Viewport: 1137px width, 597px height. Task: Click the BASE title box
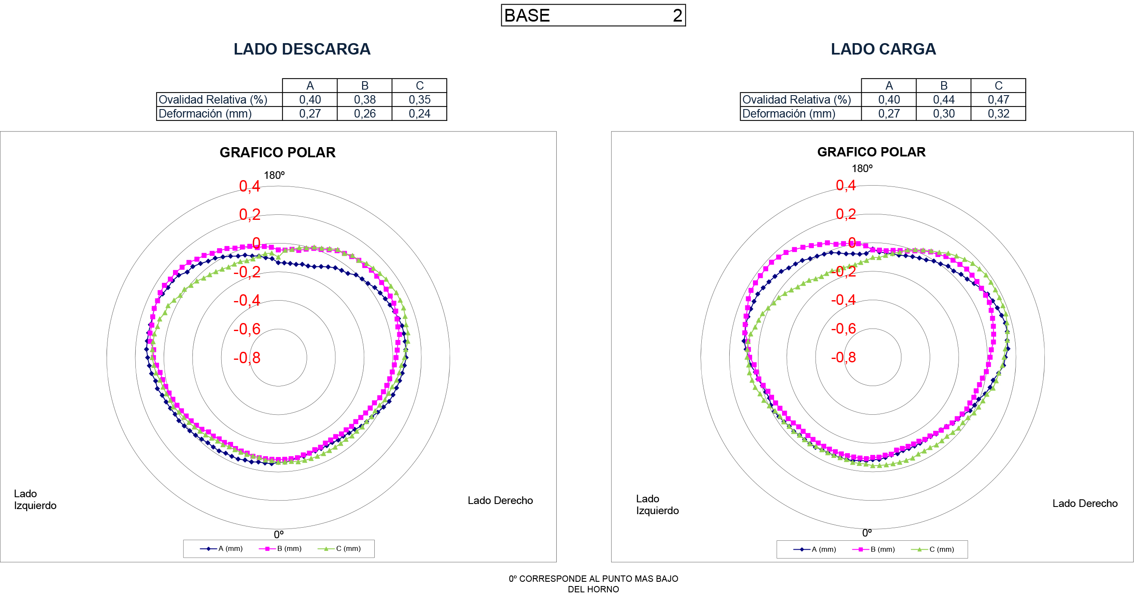[593, 16]
